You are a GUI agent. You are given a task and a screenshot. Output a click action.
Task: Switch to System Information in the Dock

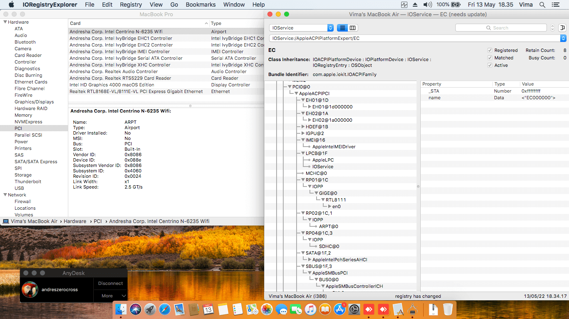(412, 309)
